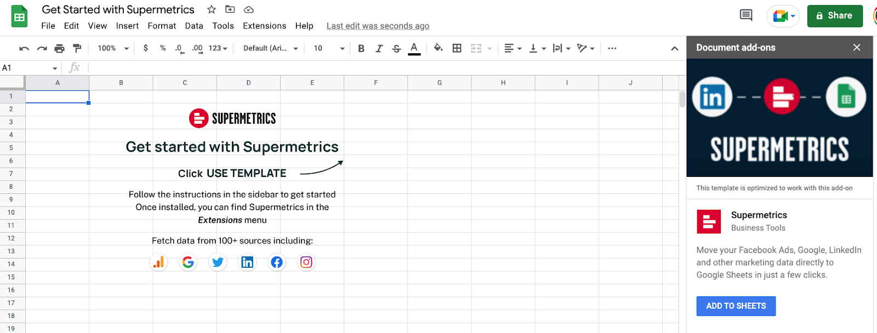Star the document
The width and height of the screenshot is (877, 333).
pos(212,9)
